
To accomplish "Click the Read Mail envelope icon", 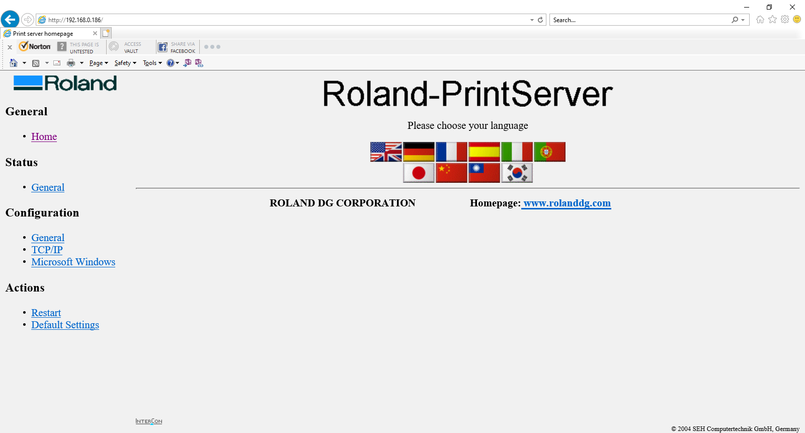I will [57, 63].
